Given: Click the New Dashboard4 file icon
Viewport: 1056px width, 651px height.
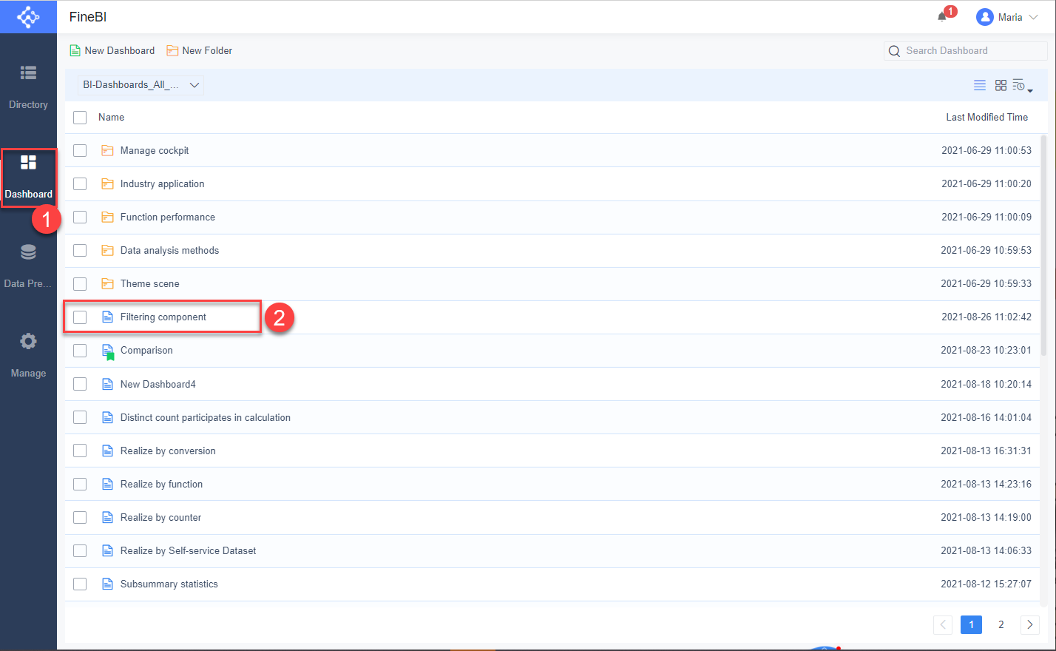Looking at the screenshot, I should [x=107, y=384].
